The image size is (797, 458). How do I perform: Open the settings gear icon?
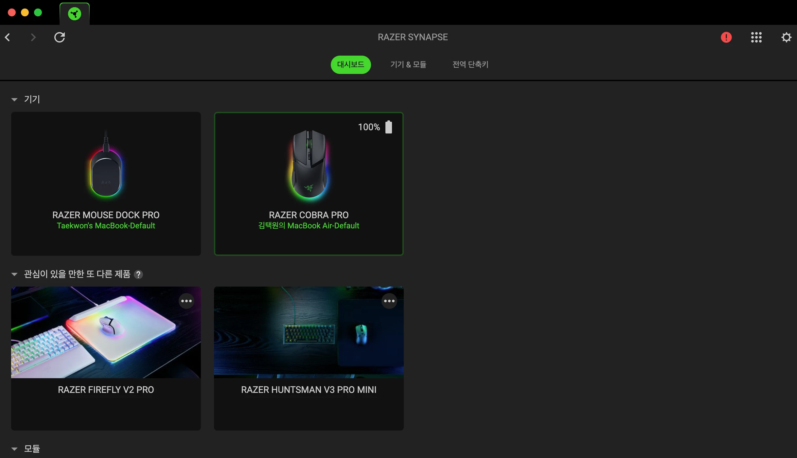tap(786, 37)
